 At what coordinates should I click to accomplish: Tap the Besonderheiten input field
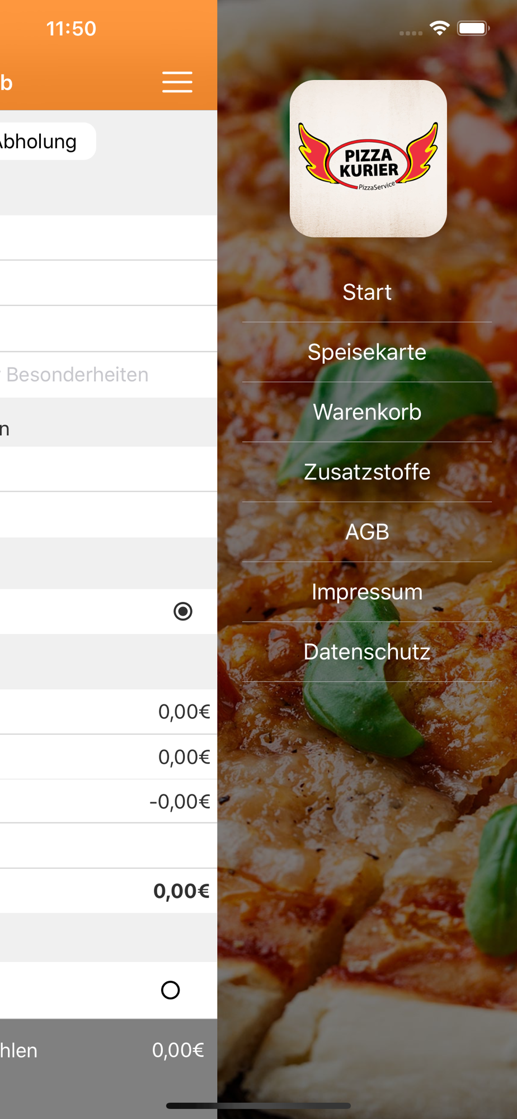point(109,374)
